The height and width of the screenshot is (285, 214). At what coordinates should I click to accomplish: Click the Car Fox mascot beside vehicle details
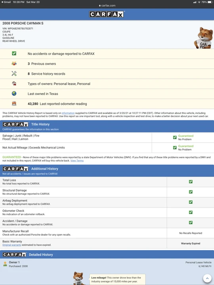[x=204, y=38]
